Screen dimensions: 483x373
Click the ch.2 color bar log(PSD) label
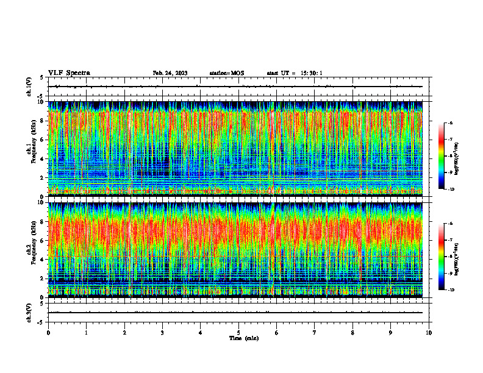pyautogui.click(x=457, y=259)
